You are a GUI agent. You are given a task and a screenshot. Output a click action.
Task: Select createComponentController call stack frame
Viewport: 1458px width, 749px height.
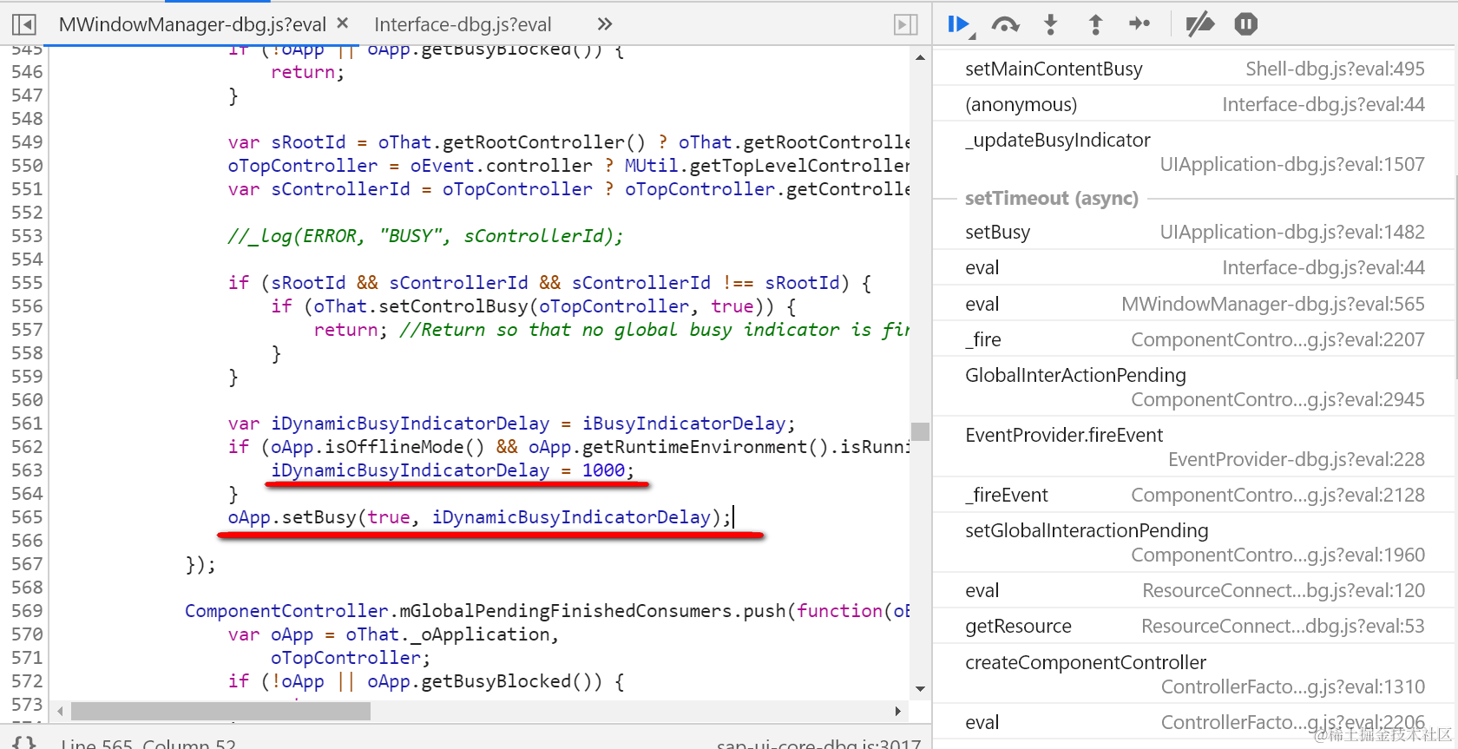(1194, 674)
